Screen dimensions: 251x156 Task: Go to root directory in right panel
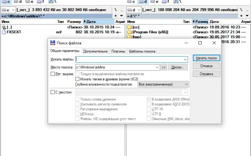click(x=241, y=10)
